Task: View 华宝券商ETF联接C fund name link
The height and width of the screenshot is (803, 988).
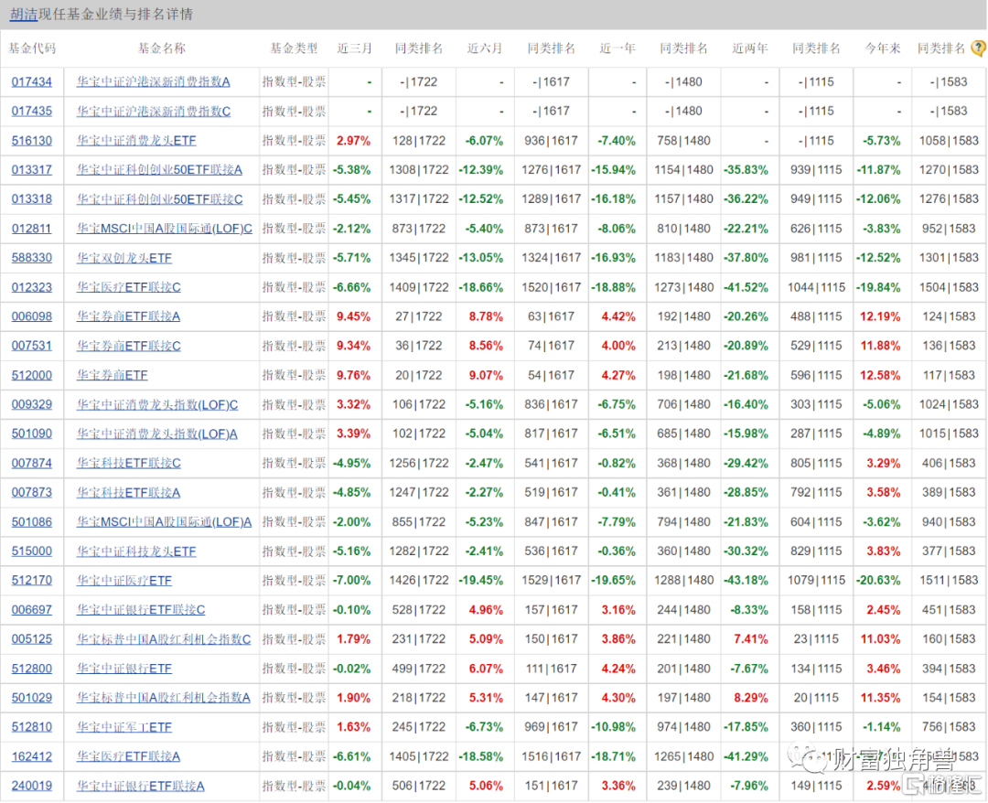Action: point(129,346)
